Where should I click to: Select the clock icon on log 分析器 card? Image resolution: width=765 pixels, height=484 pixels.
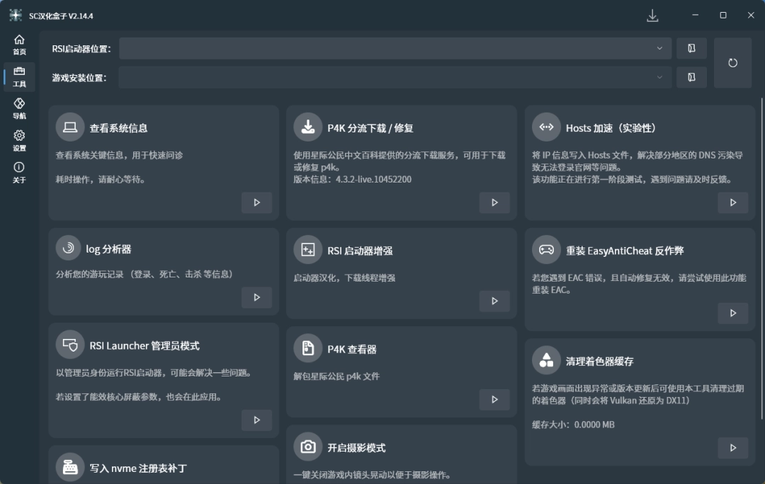69,248
